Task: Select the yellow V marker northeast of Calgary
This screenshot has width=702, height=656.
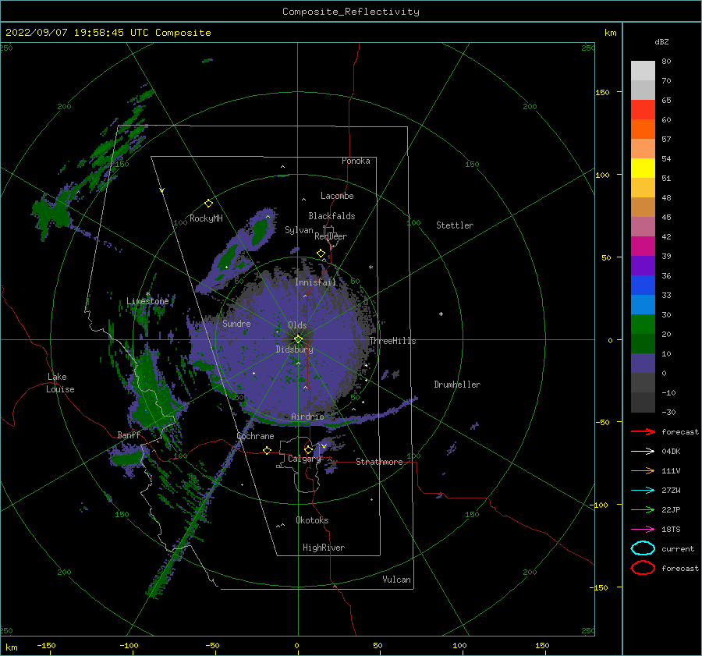Action: click(324, 446)
